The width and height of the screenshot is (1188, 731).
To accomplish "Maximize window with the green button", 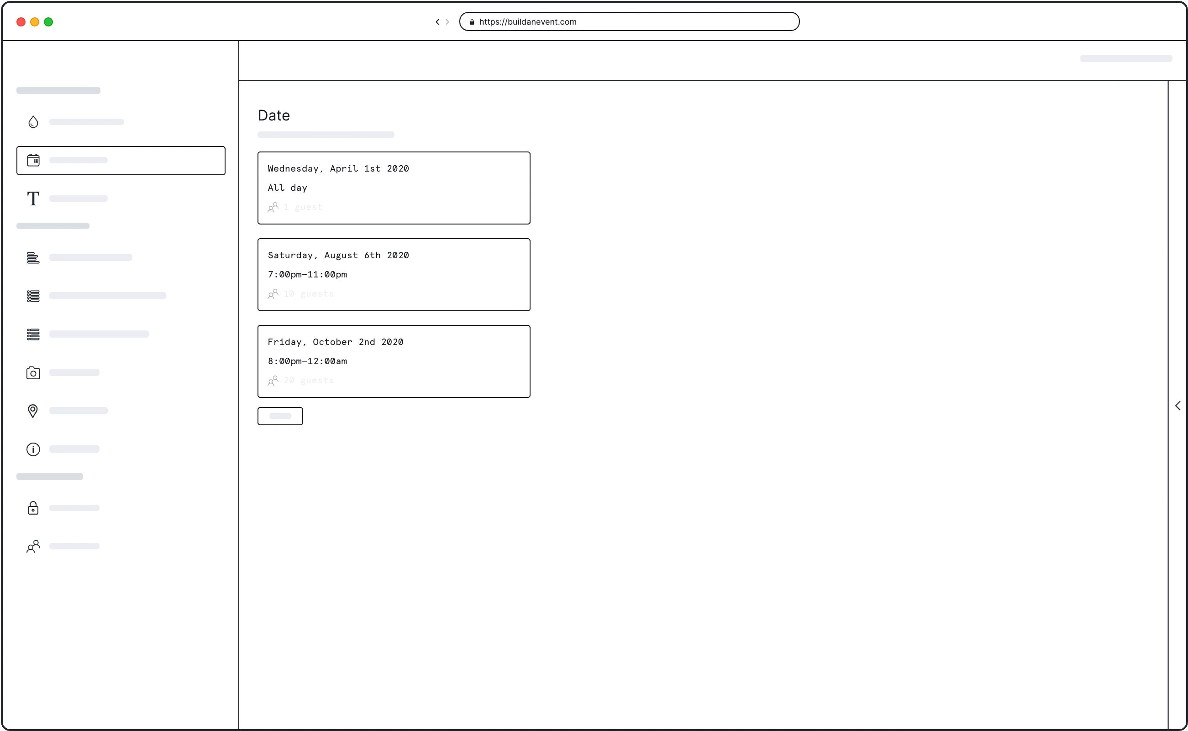I will (48, 22).
